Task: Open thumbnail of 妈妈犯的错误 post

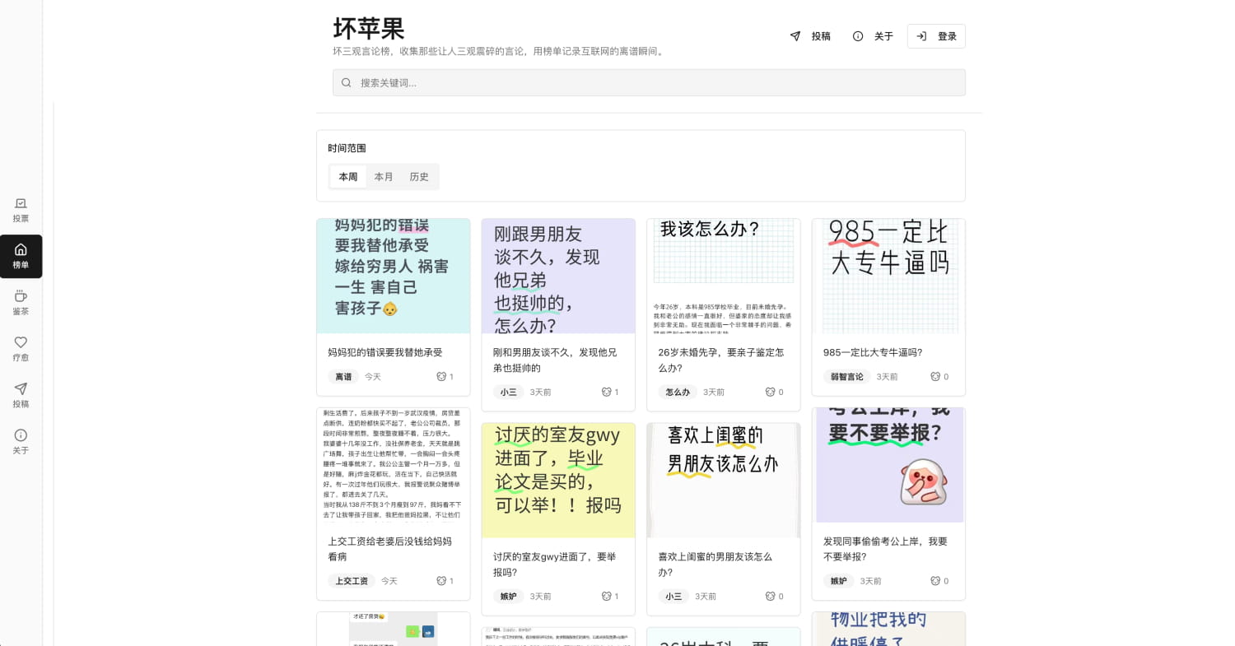Action: pyautogui.click(x=394, y=277)
